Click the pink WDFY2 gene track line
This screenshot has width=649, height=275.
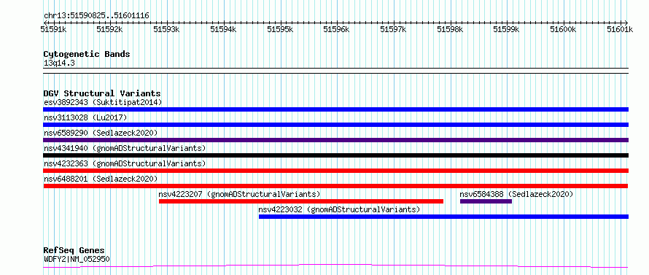335,266
